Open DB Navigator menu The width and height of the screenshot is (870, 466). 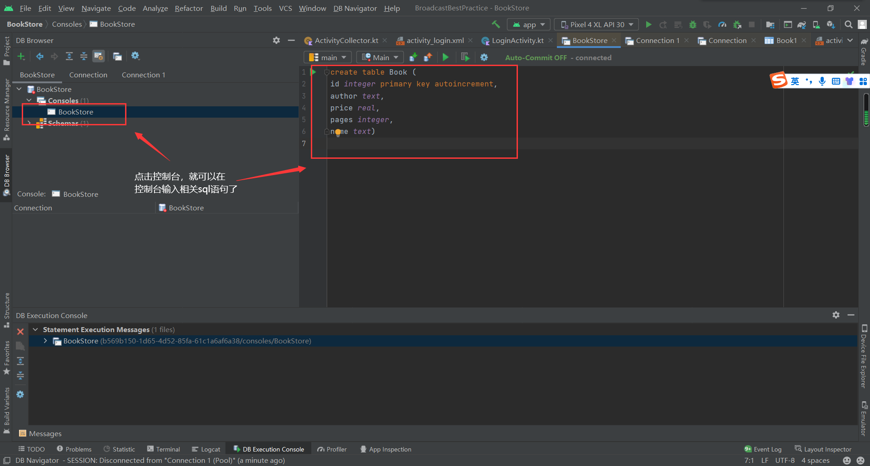[355, 8]
